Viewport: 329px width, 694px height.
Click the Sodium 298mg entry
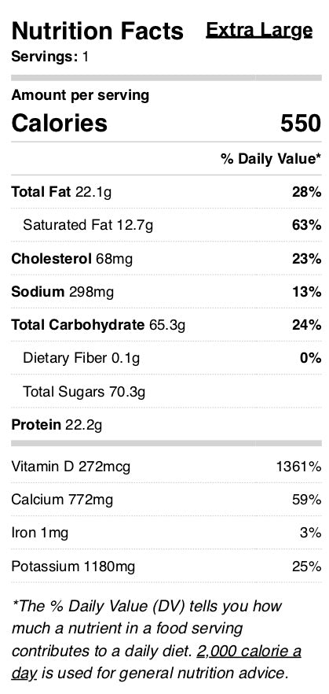point(62,292)
